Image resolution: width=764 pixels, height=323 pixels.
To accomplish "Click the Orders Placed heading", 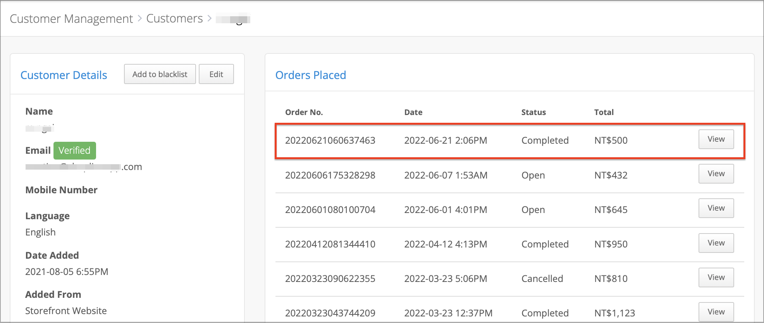I will tap(311, 75).
